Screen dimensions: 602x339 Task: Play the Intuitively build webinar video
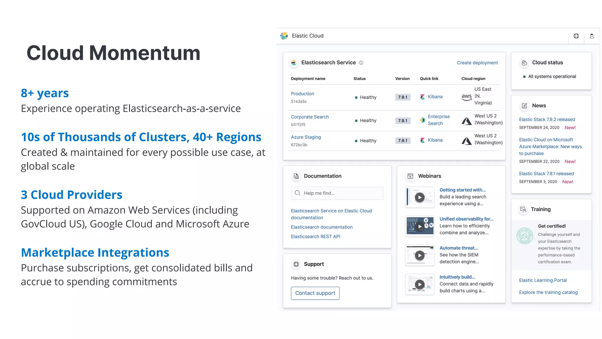[x=419, y=284]
